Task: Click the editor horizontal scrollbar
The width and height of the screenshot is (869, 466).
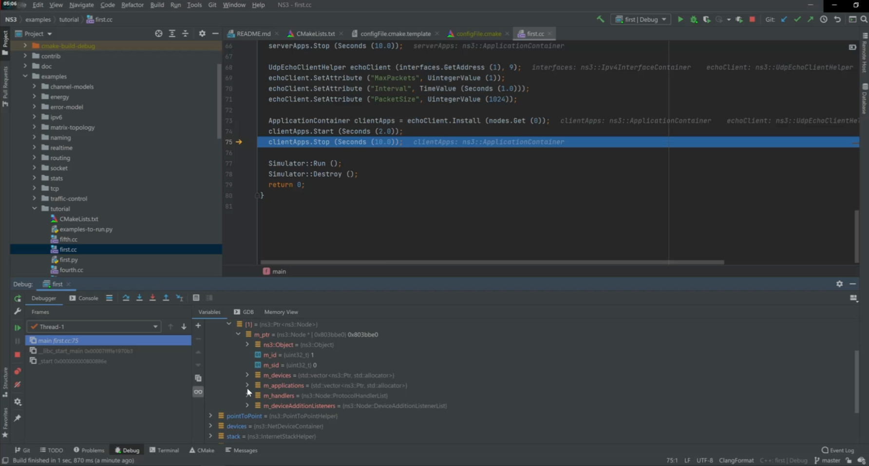Action: (x=492, y=262)
